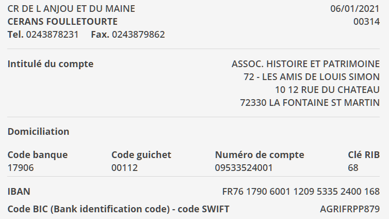The image size is (389, 219).
Task: Click ASSOC. HISTOIRE ET PATRIMOINE text
Action: (x=305, y=64)
